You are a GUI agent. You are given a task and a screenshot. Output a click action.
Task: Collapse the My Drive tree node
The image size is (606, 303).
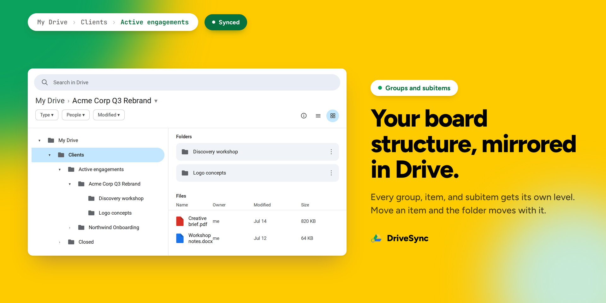[39, 140]
